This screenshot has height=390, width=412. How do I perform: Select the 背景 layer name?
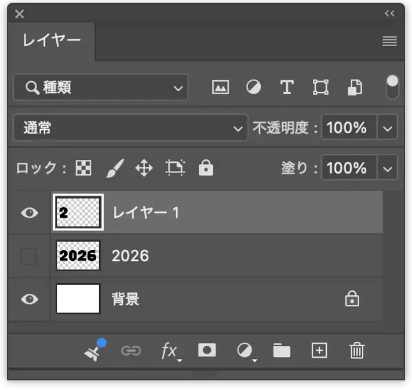pyautogui.click(x=126, y=299)
